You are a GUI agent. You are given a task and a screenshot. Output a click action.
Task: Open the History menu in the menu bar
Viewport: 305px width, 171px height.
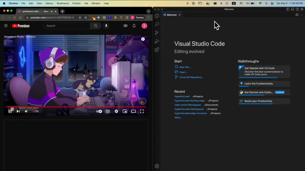point(49,3)
